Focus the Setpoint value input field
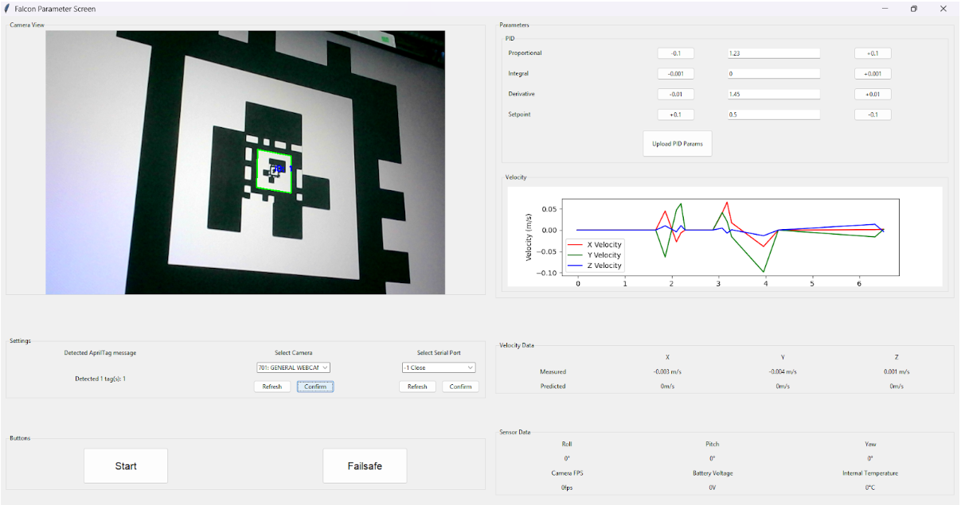 tap(773, 115)
